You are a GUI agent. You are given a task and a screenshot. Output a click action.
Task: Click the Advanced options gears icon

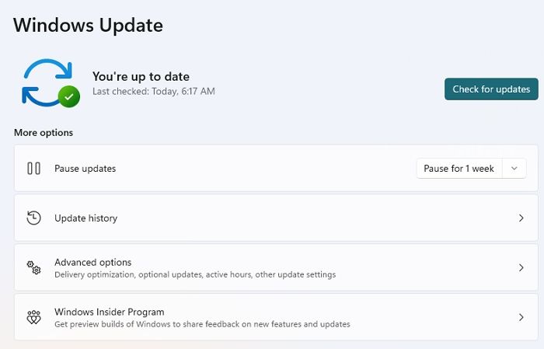[x=33, y=267]
